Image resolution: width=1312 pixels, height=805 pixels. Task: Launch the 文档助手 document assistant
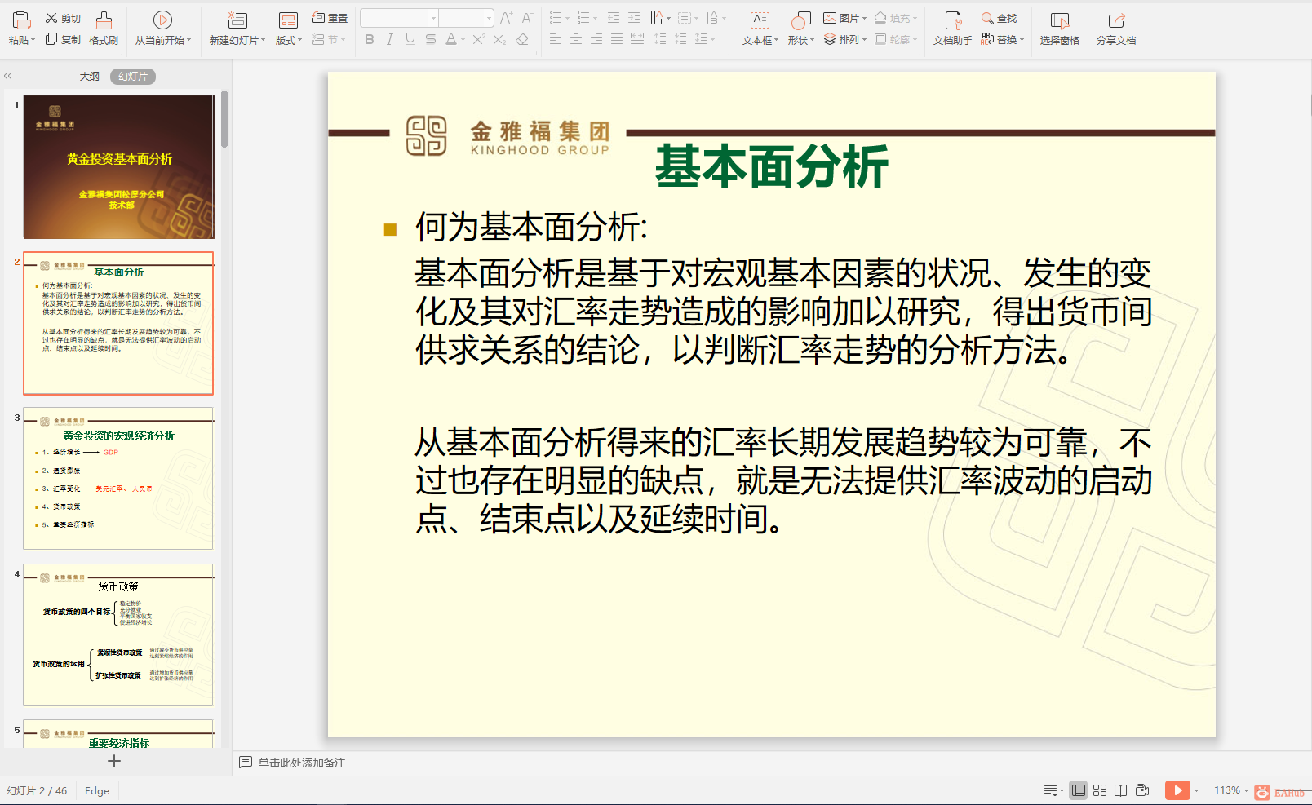[x=951, y=29]
